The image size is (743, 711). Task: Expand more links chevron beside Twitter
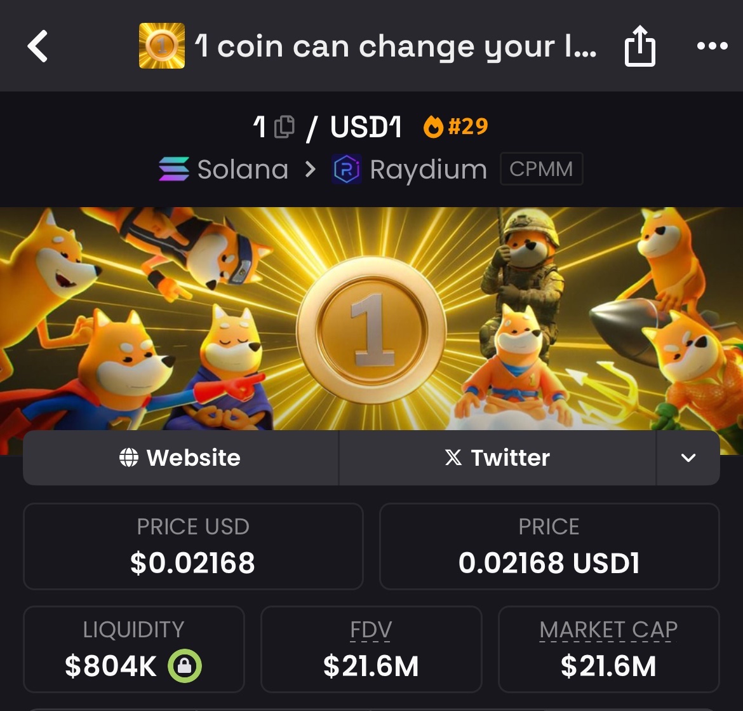click(688, 457)
